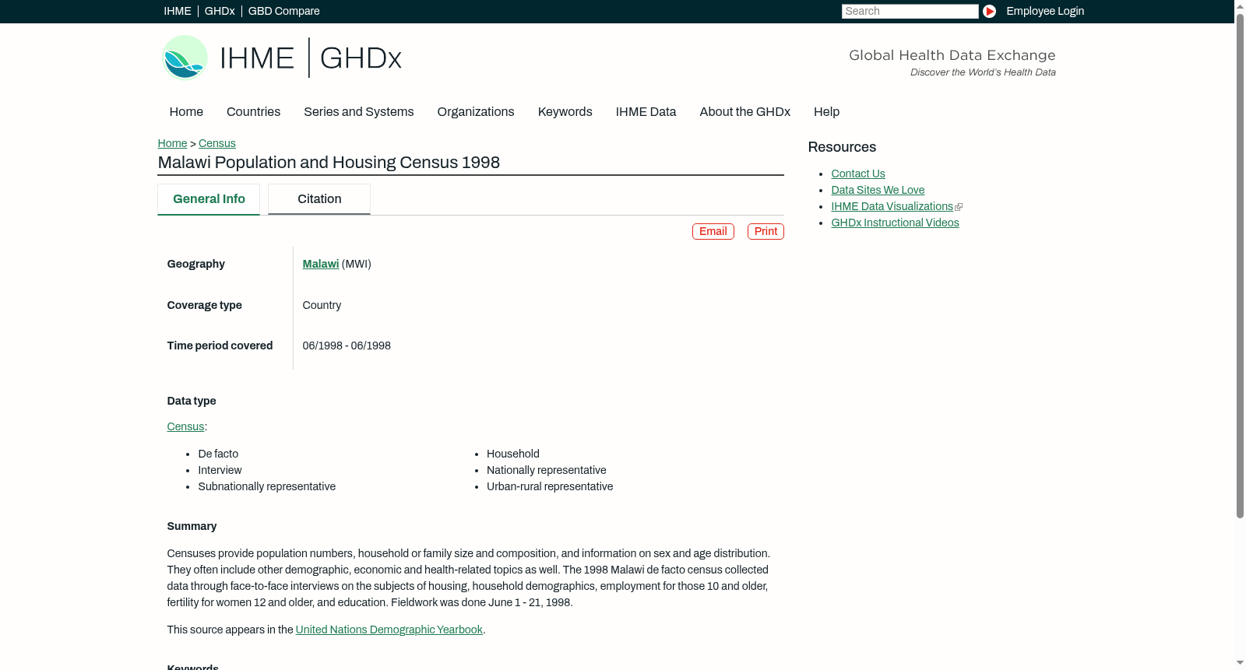Viewport: 1246px width, 670px height.
Task: Open the GHDx logo text
Action: pyautogui.click(x=361, y=58)
